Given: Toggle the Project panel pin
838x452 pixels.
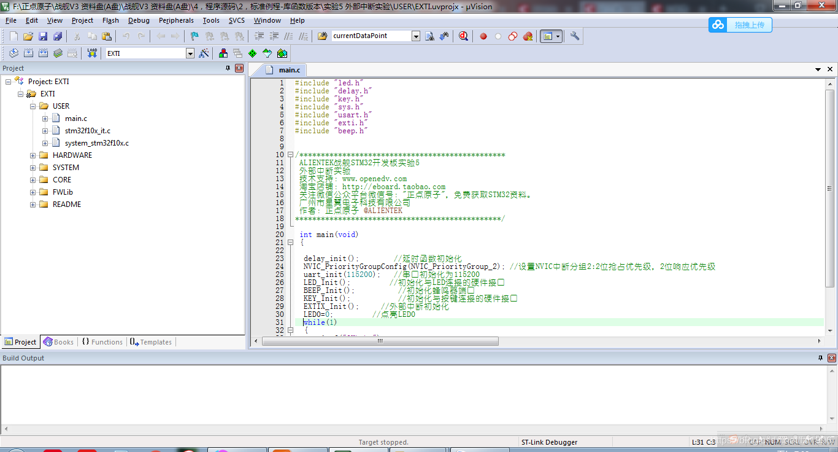Looking at the screenshot, I should [x=228, y=68].
